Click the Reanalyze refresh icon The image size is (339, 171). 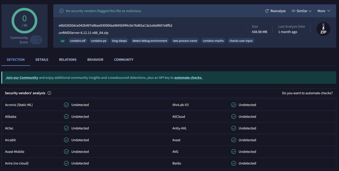pyautogui.click(x=267, y=11)
